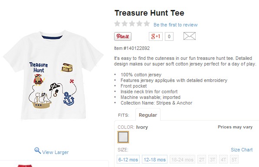Click the fifth rating star

click(x=147, y=23)
